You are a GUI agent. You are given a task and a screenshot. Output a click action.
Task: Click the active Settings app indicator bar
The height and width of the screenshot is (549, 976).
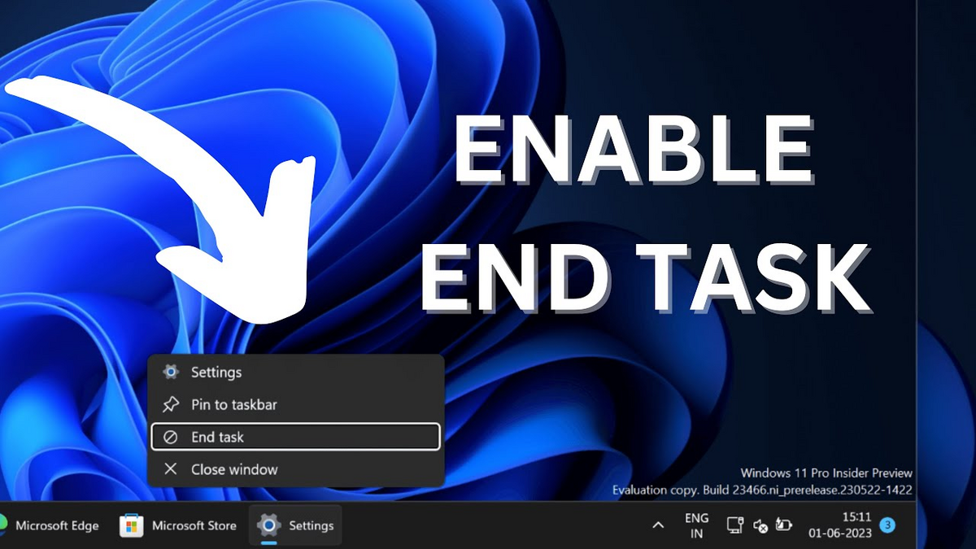click(270, 542)
